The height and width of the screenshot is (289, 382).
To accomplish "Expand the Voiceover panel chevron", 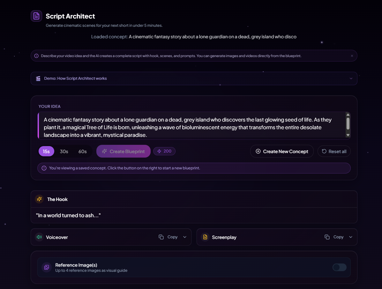I will tap(185, 237).
